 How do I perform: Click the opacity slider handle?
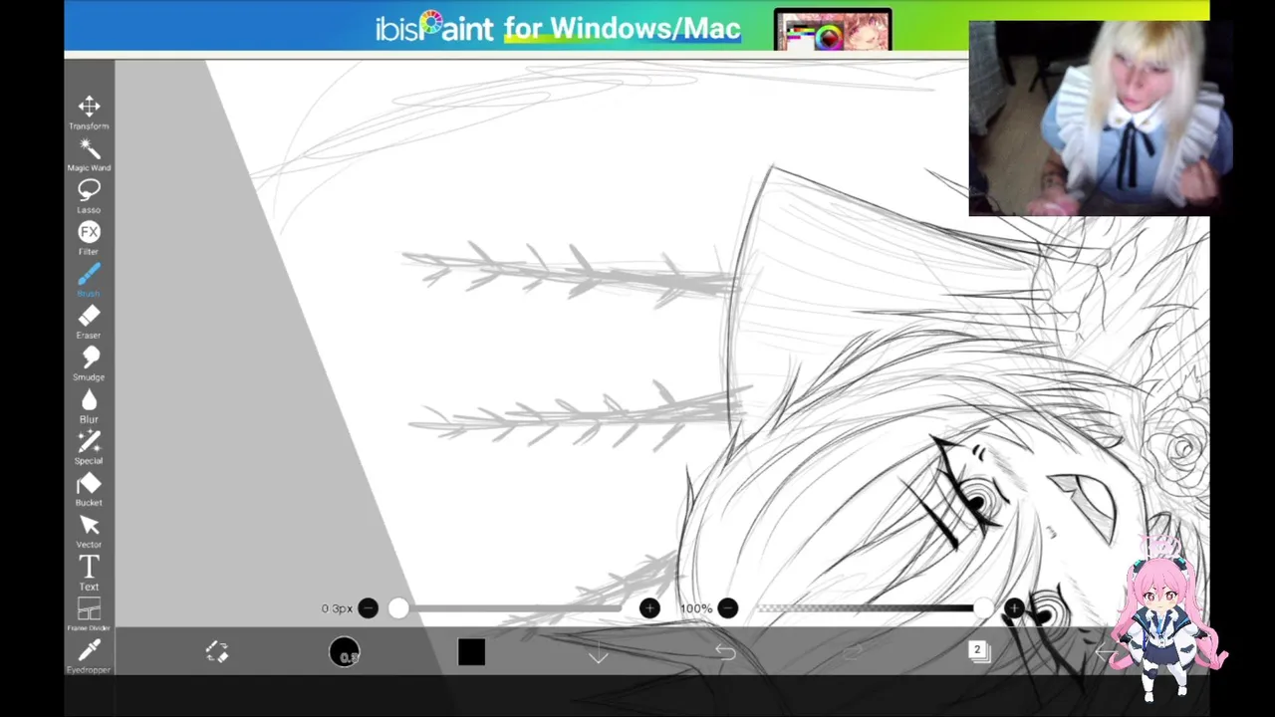tap(983, 608)
